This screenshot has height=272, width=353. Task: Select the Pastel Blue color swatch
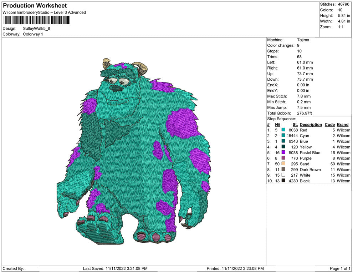[283, 152]
